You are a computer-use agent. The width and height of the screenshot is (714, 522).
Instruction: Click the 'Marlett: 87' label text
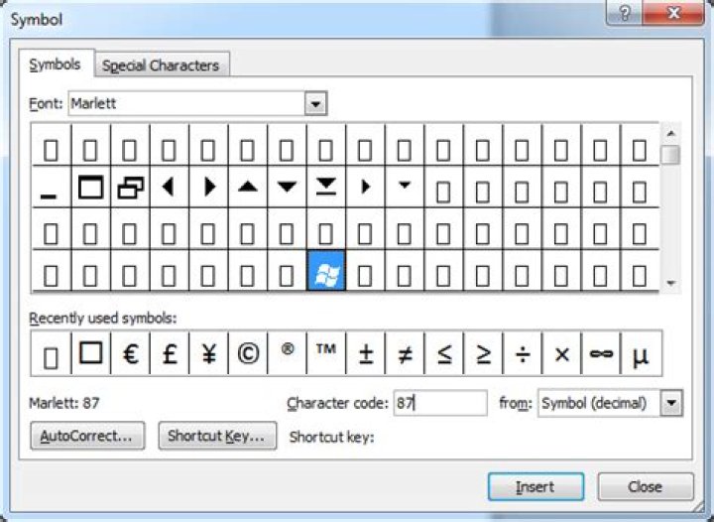(64, 403)
